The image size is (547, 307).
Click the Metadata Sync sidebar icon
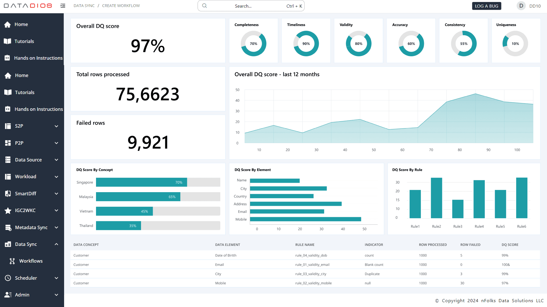8,227
